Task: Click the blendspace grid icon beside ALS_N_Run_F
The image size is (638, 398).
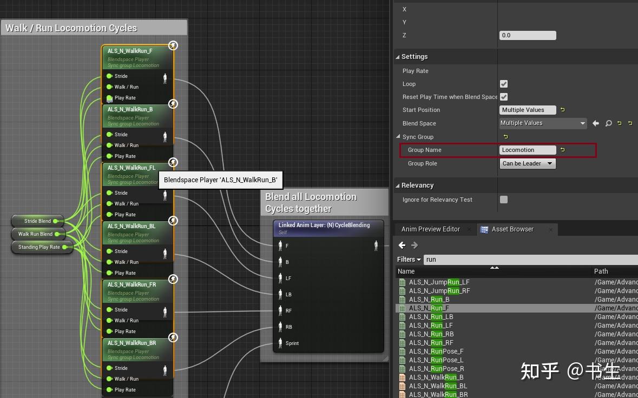Action: tap(403, 308)
